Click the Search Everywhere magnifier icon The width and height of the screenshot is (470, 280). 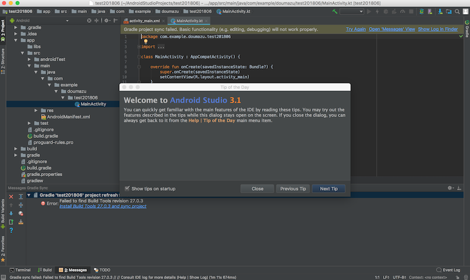click(x=457, y=11)
